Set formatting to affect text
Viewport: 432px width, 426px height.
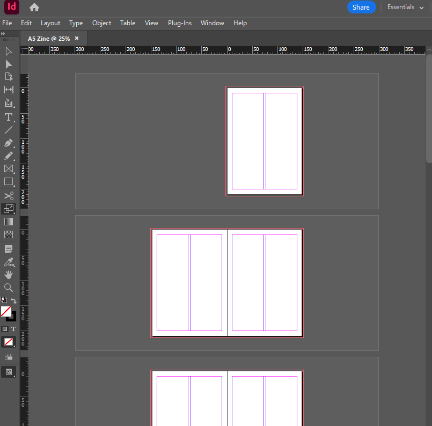[13, 329]
